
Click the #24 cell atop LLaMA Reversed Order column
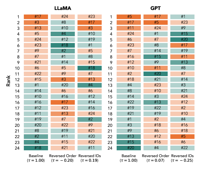(63, 17)
